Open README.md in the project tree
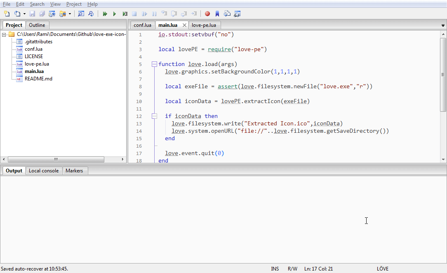 click(38, 79)
